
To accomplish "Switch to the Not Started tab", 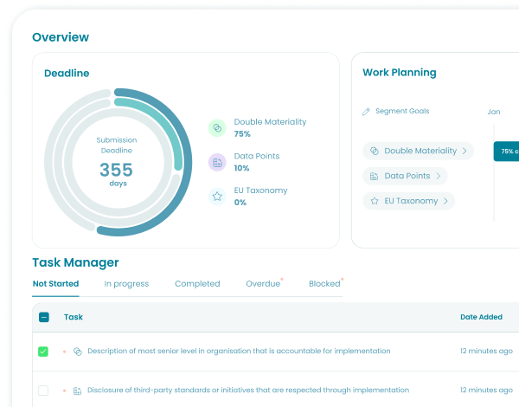I will click(55, 284).
